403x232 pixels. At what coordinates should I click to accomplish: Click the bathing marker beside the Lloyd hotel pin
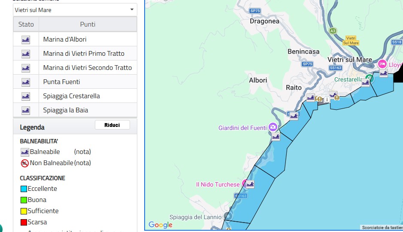point(383,73)
